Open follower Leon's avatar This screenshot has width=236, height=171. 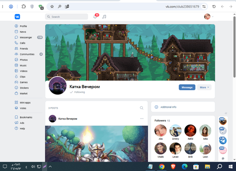pyautogui.click(x=205, y=148)
